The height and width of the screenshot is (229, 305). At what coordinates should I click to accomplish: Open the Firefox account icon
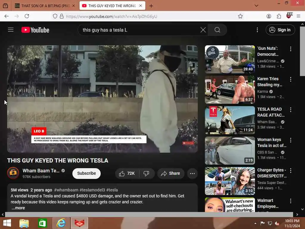(x=269, y=16)
